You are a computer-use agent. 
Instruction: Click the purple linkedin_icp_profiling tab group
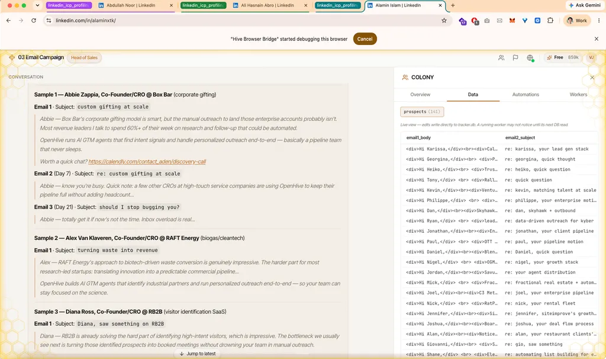[x=69, y=5]
